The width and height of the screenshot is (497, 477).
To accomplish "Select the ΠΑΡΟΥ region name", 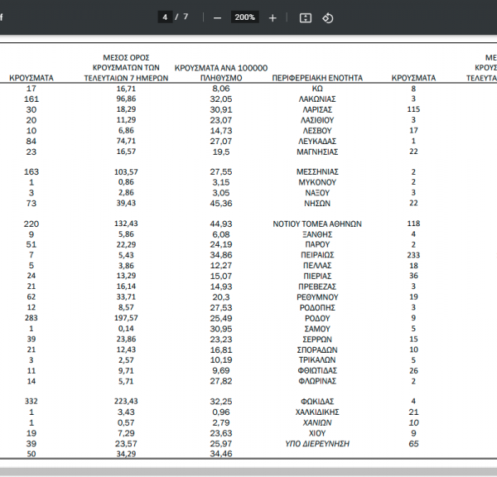I will click(x=317, y=244).
